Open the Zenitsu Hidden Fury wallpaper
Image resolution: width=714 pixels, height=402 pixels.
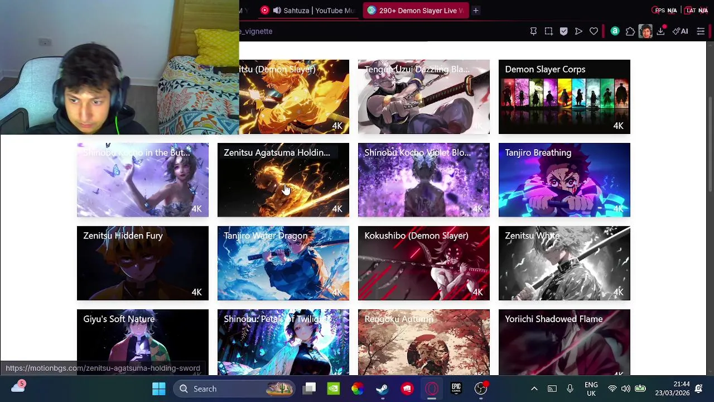pos(143,263)
